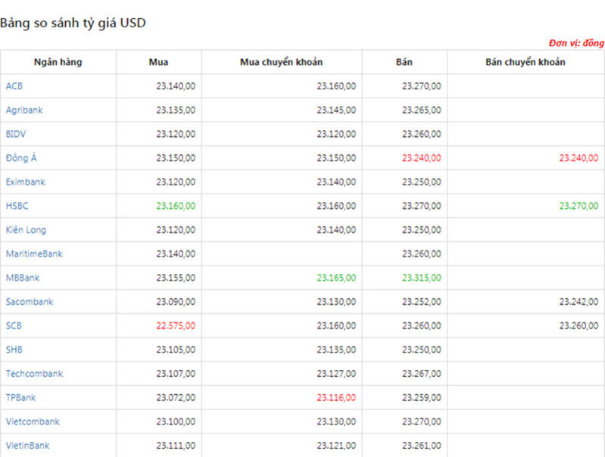
Task: Click the Ngân hàng column header
Action: pos(58,62)
